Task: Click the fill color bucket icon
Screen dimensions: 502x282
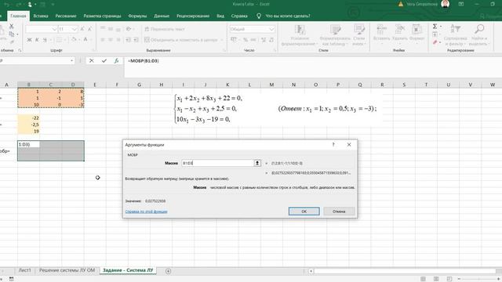Action: [74, 40]
